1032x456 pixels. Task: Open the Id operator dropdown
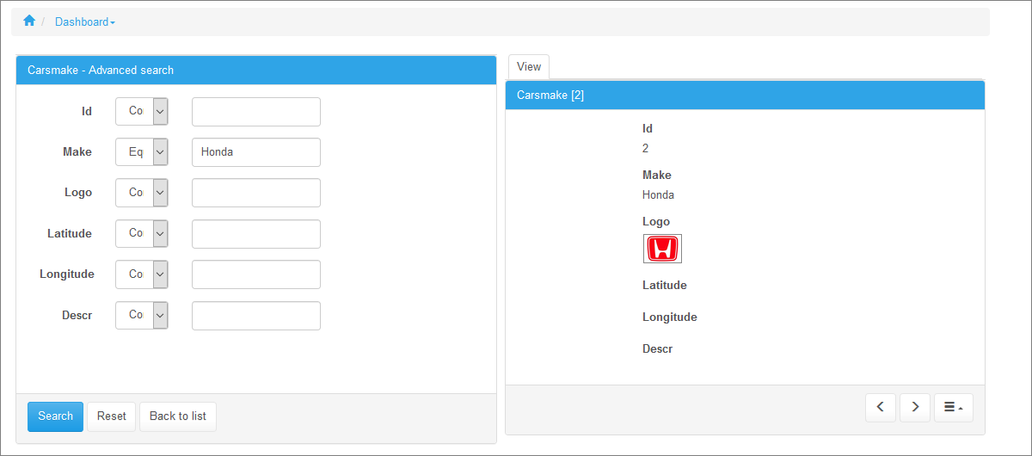tap(142, 111)
